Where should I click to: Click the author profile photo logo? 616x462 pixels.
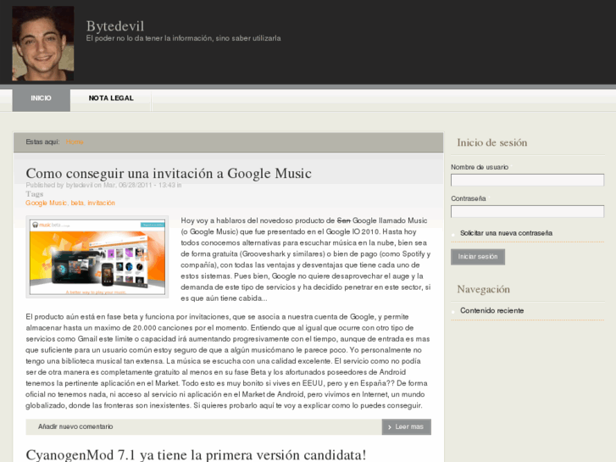[43, 43]
